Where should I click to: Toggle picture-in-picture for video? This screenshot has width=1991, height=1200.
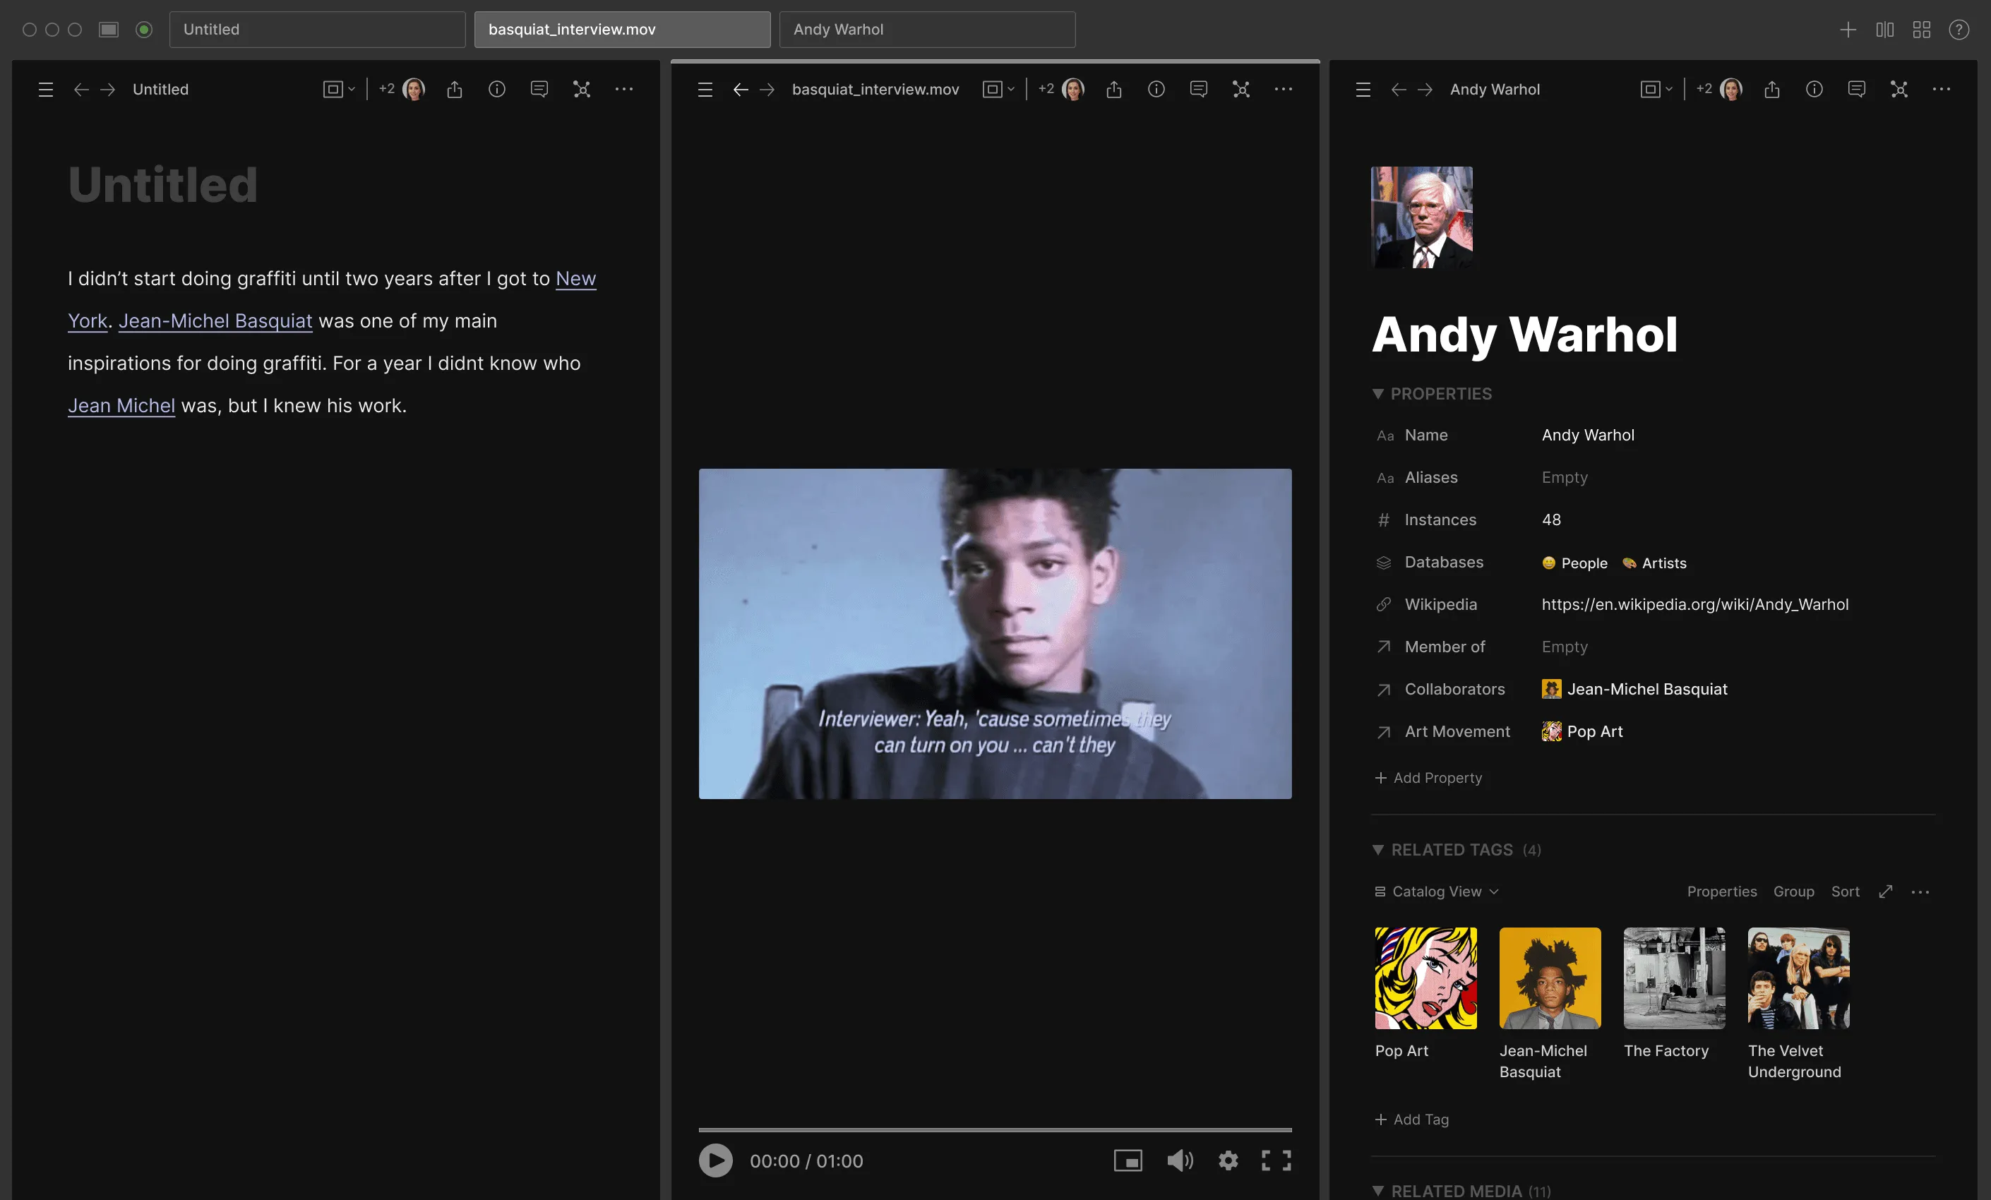pos(1128,1160)
